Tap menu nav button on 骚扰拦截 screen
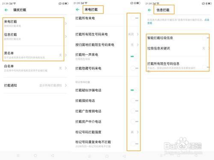This screenshot has height=160, width=214. coord(18,155)
